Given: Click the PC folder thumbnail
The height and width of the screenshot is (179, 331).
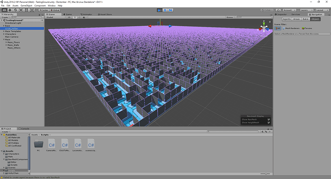Looking at the screenshot, I should click(39, 144).
